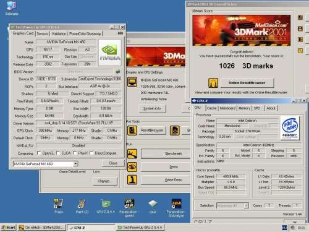Switch to CPU-Z taskbar item
Viewport: 309px width, 232px height.
pyautogui.click(x=91, y=228)
